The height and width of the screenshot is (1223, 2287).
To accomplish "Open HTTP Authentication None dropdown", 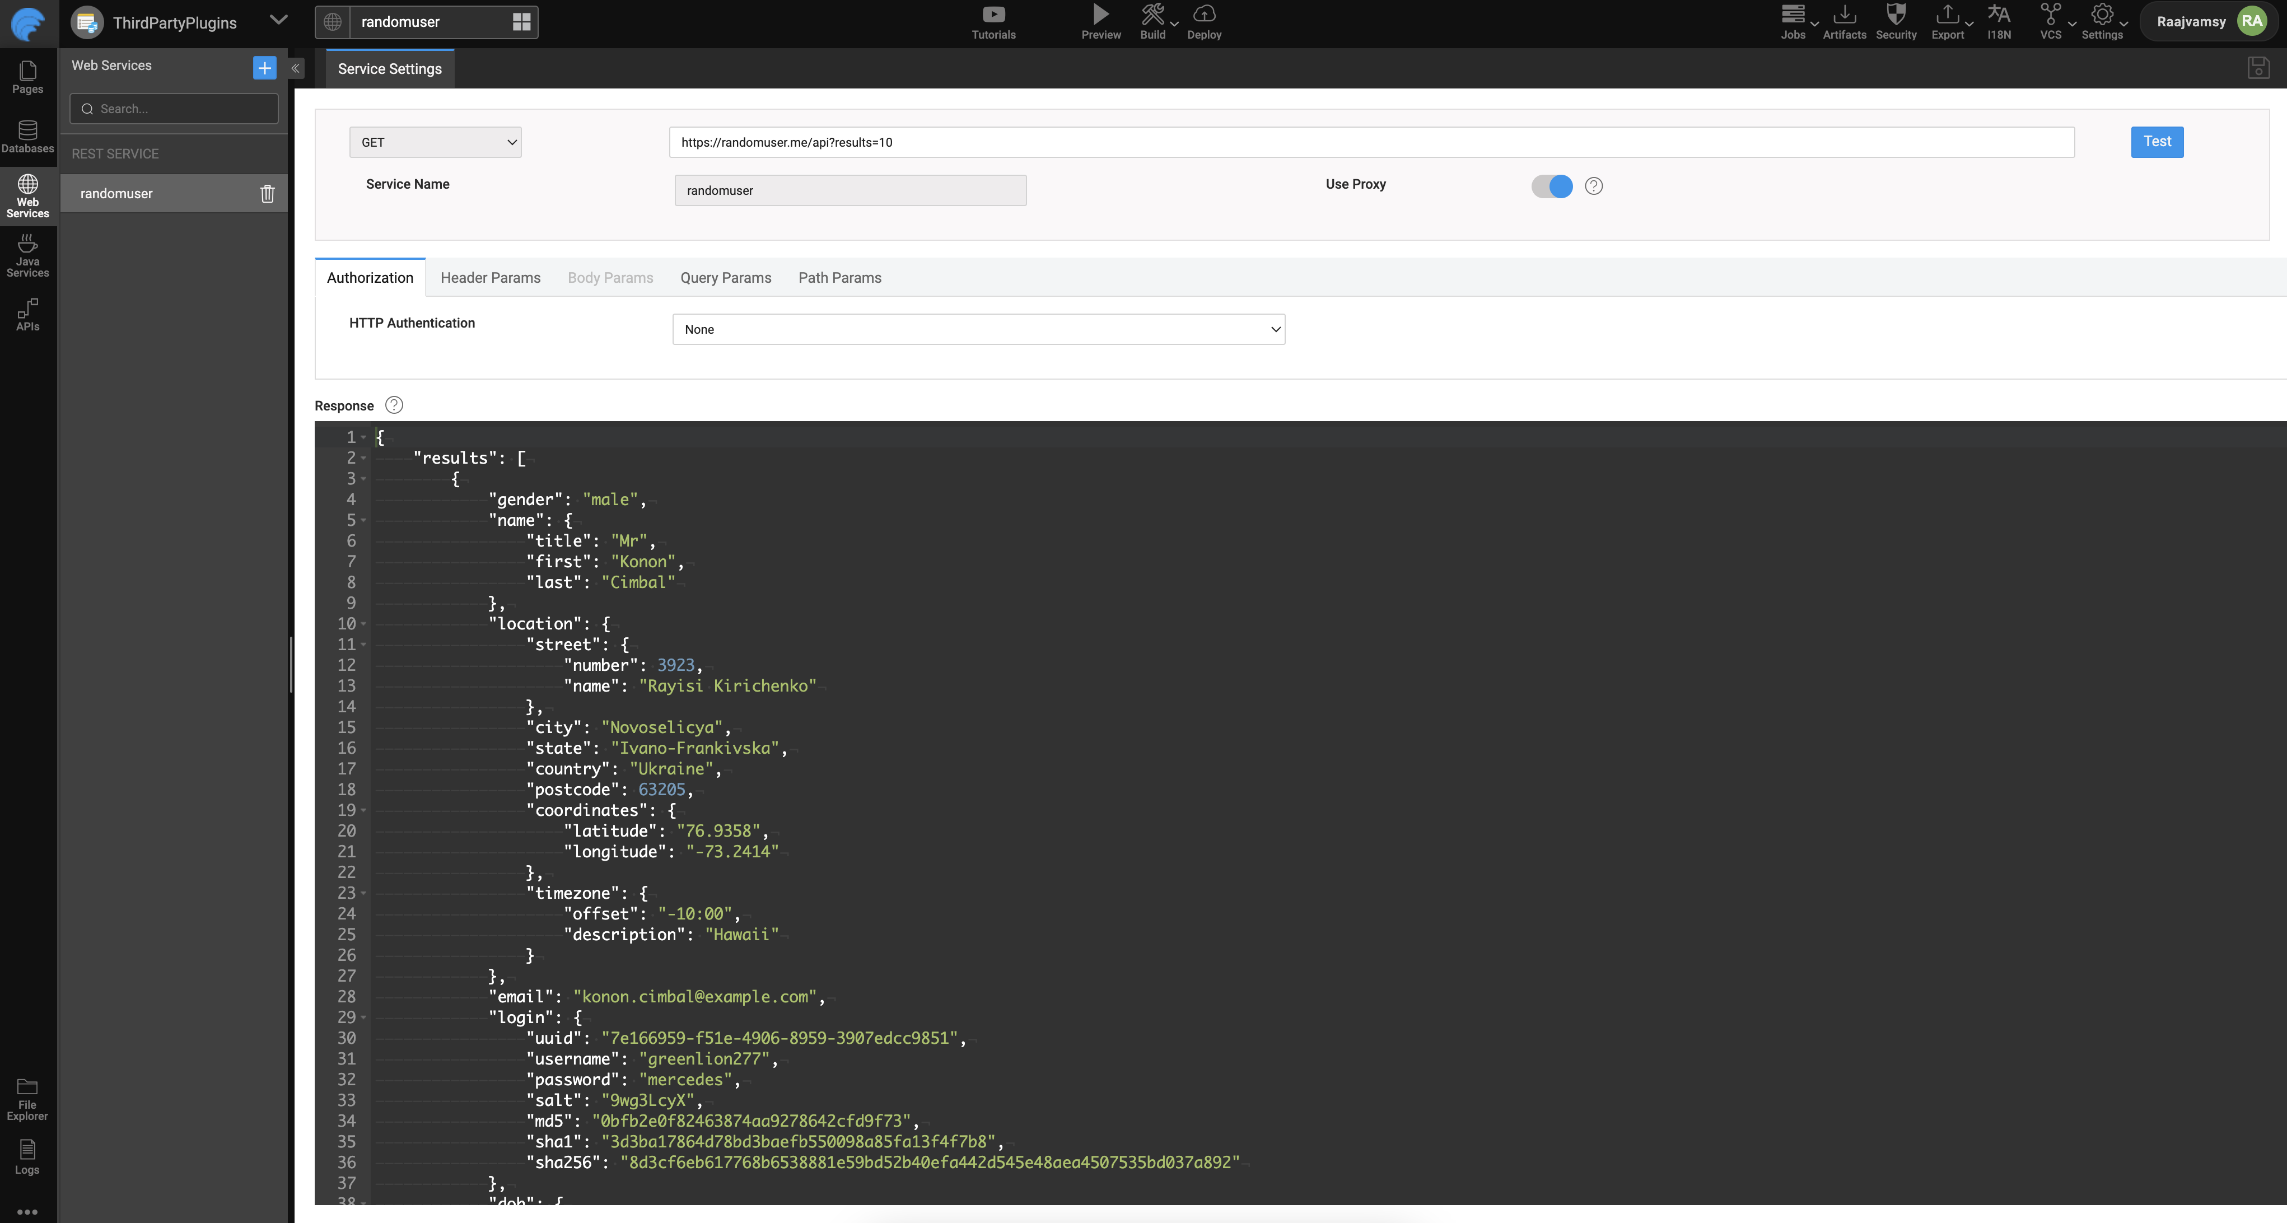I will pos(978,329).
